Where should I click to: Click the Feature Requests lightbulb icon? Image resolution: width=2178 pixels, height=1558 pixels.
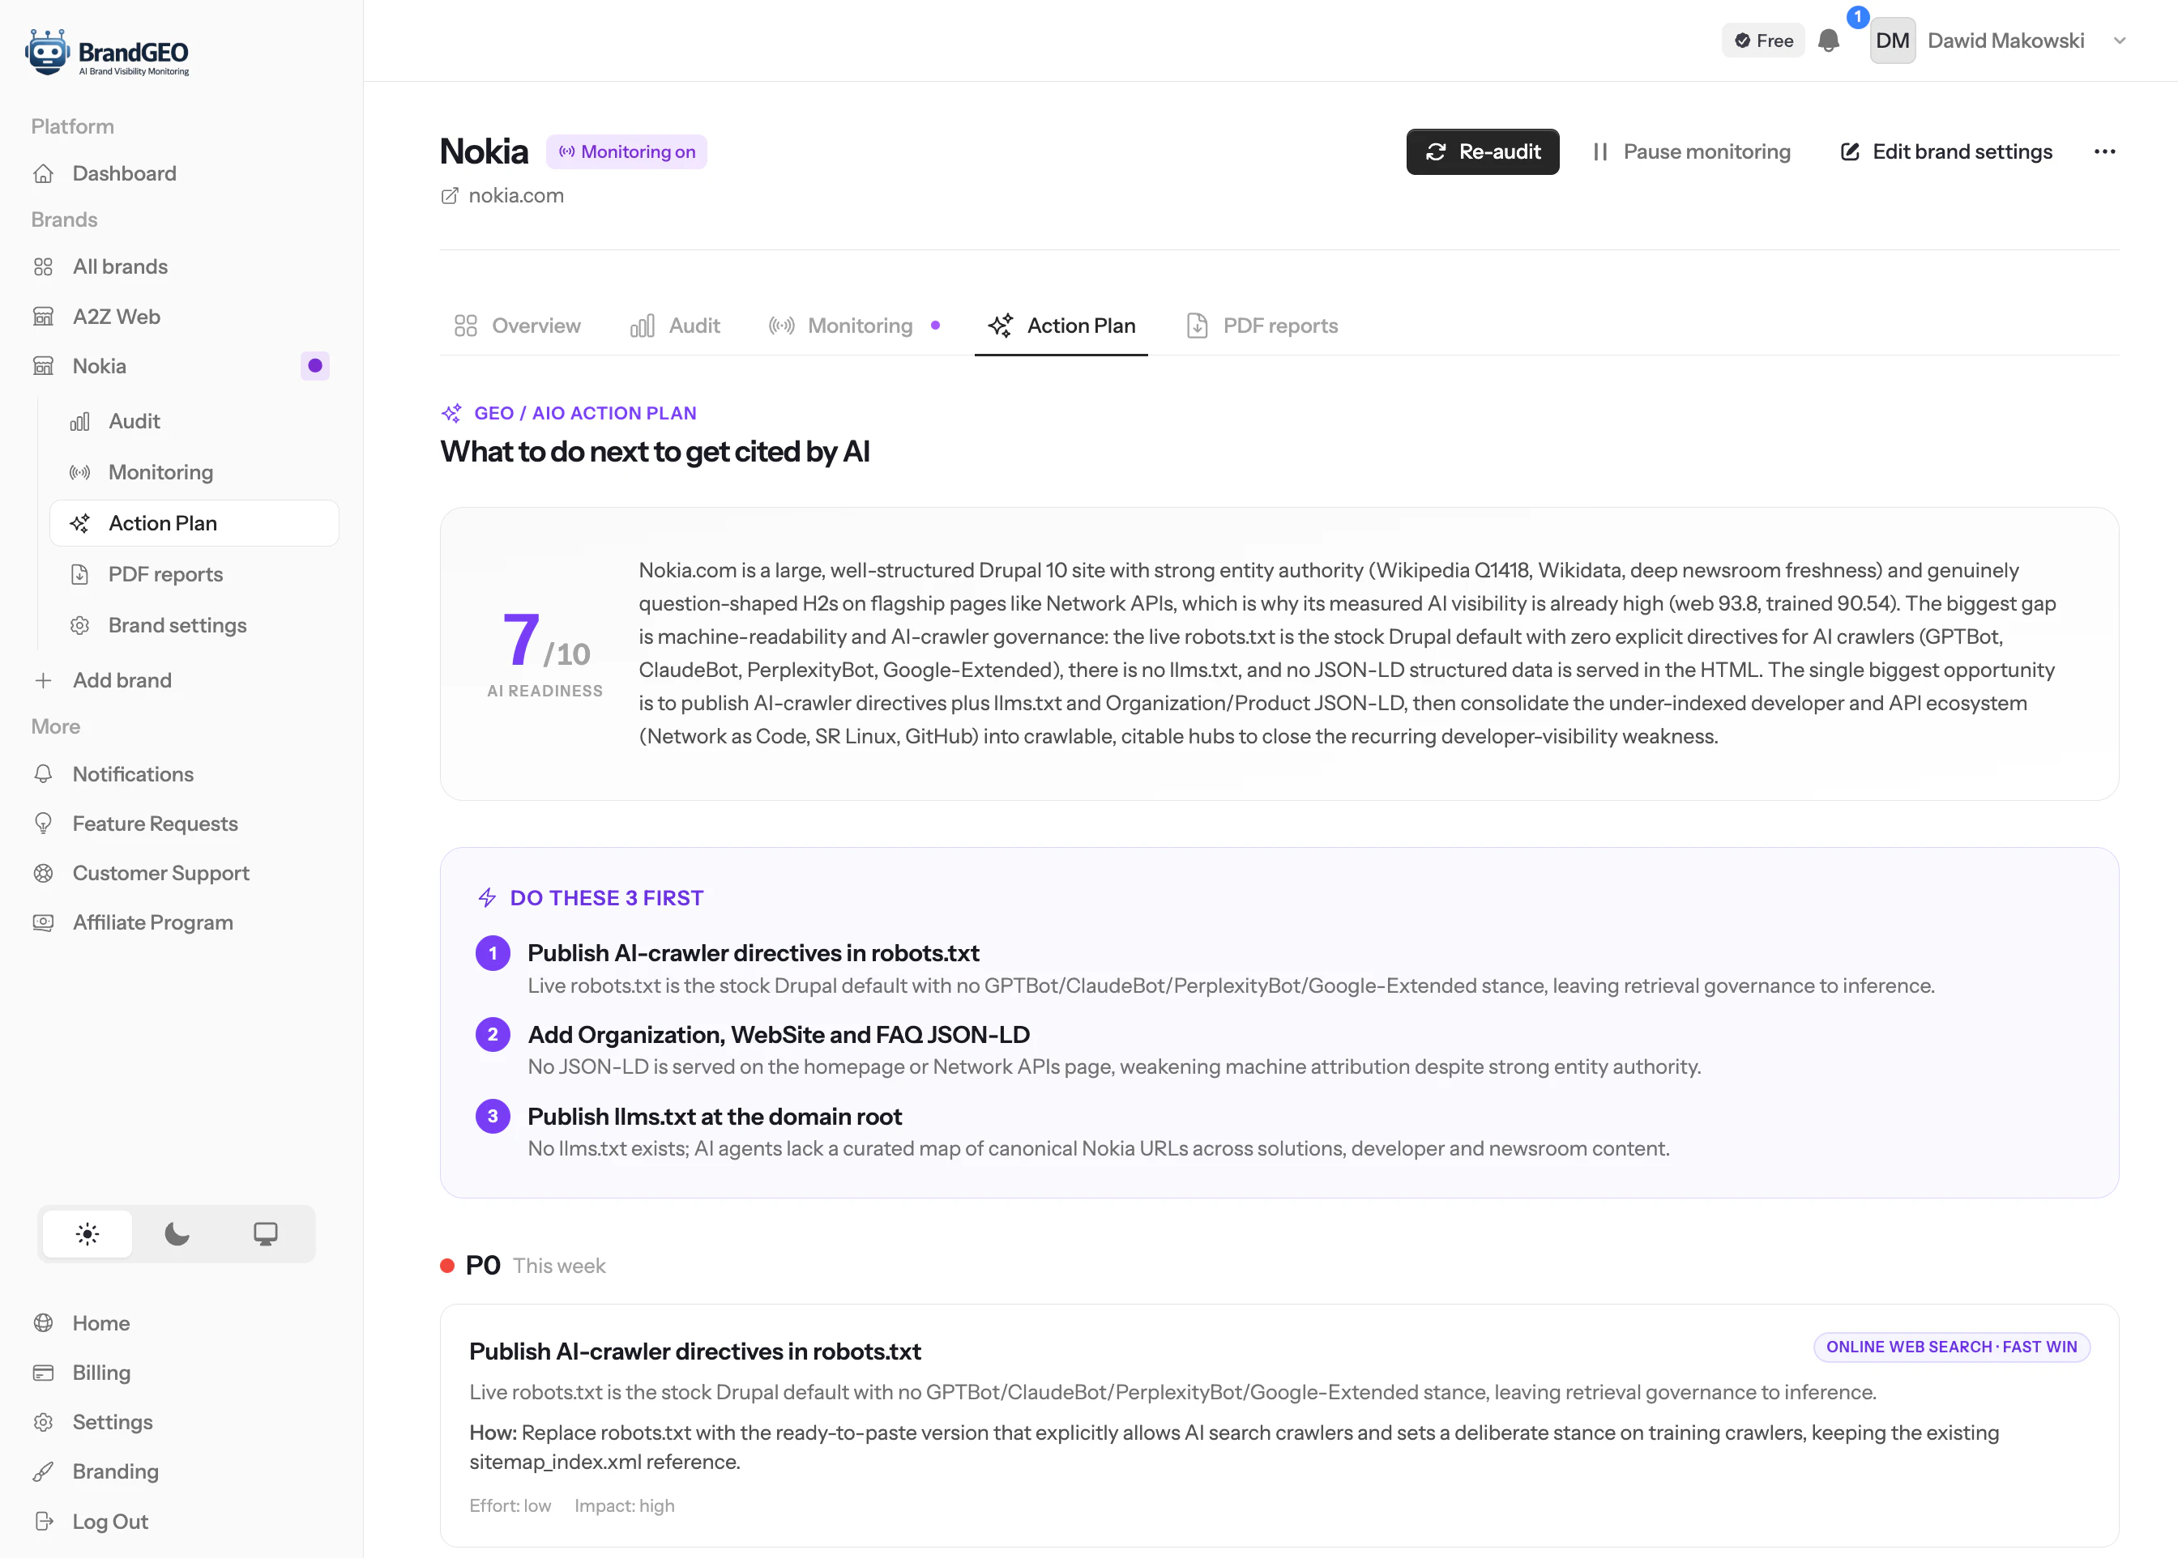[x=43, y=823]
